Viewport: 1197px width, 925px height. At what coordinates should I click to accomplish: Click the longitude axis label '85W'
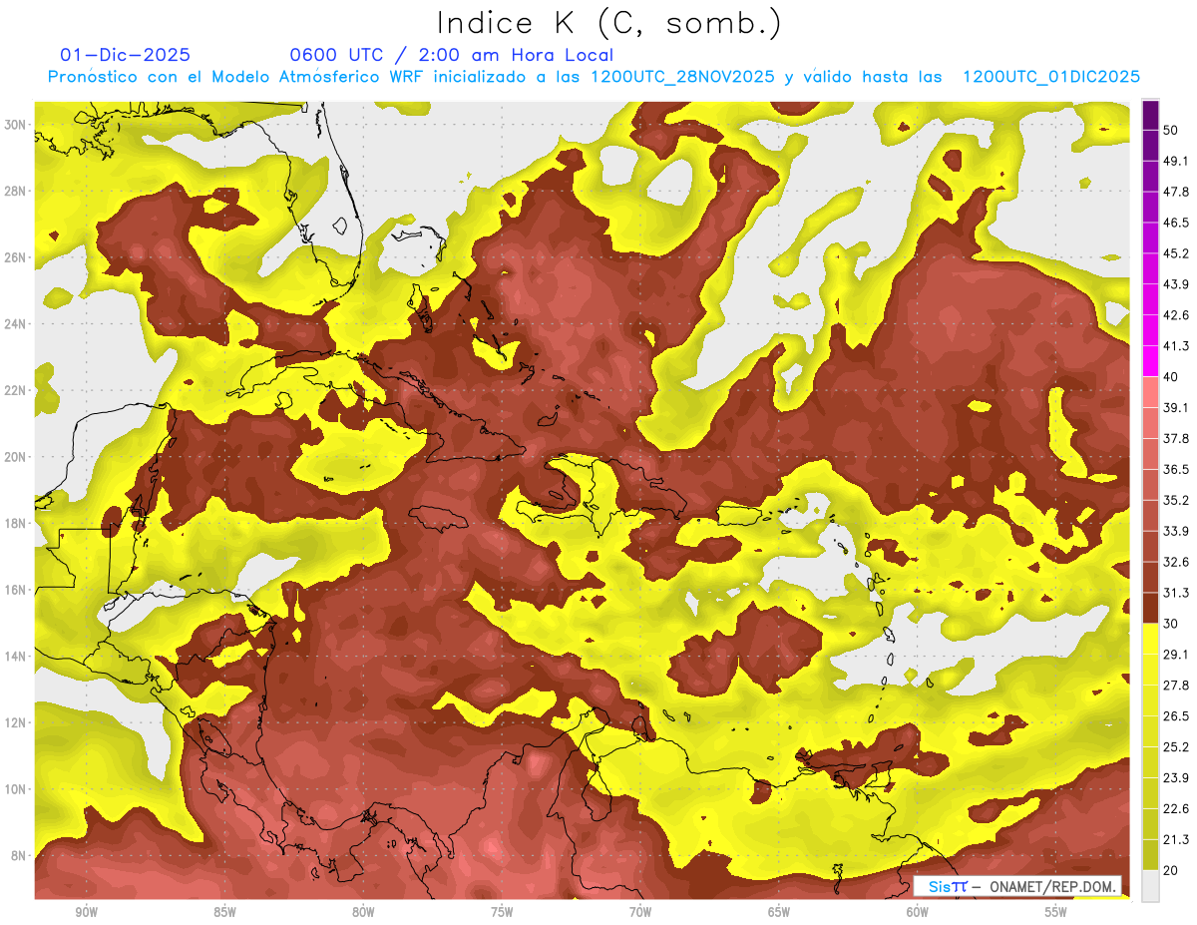224,912
